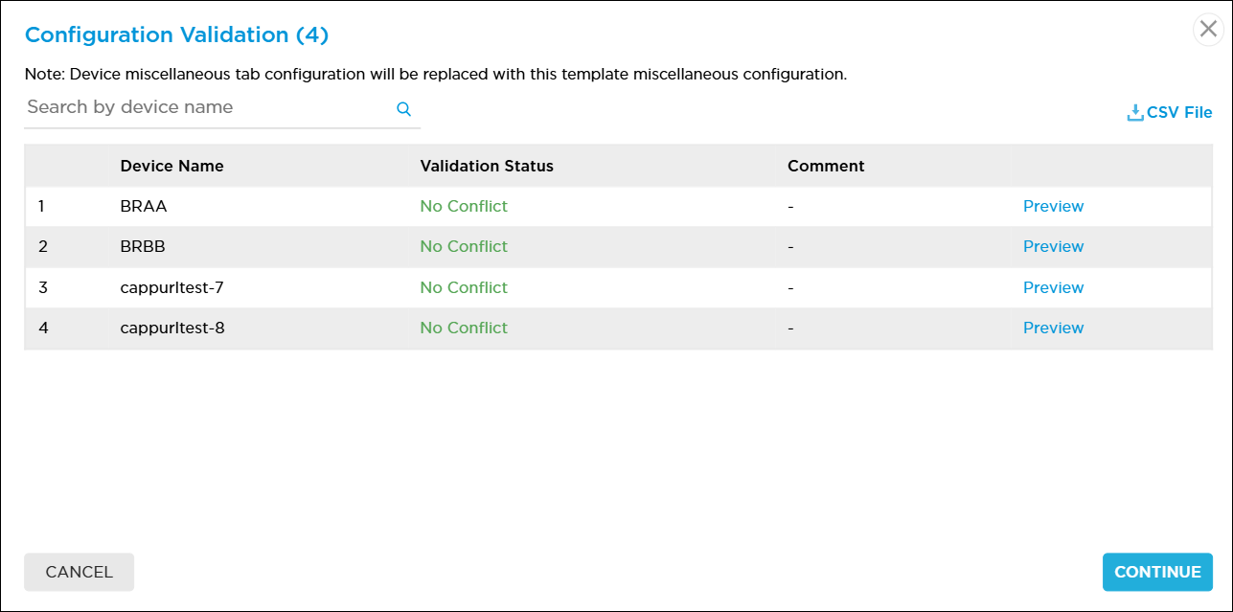Open Preview for cappurltest-7

click(1053, 287)
